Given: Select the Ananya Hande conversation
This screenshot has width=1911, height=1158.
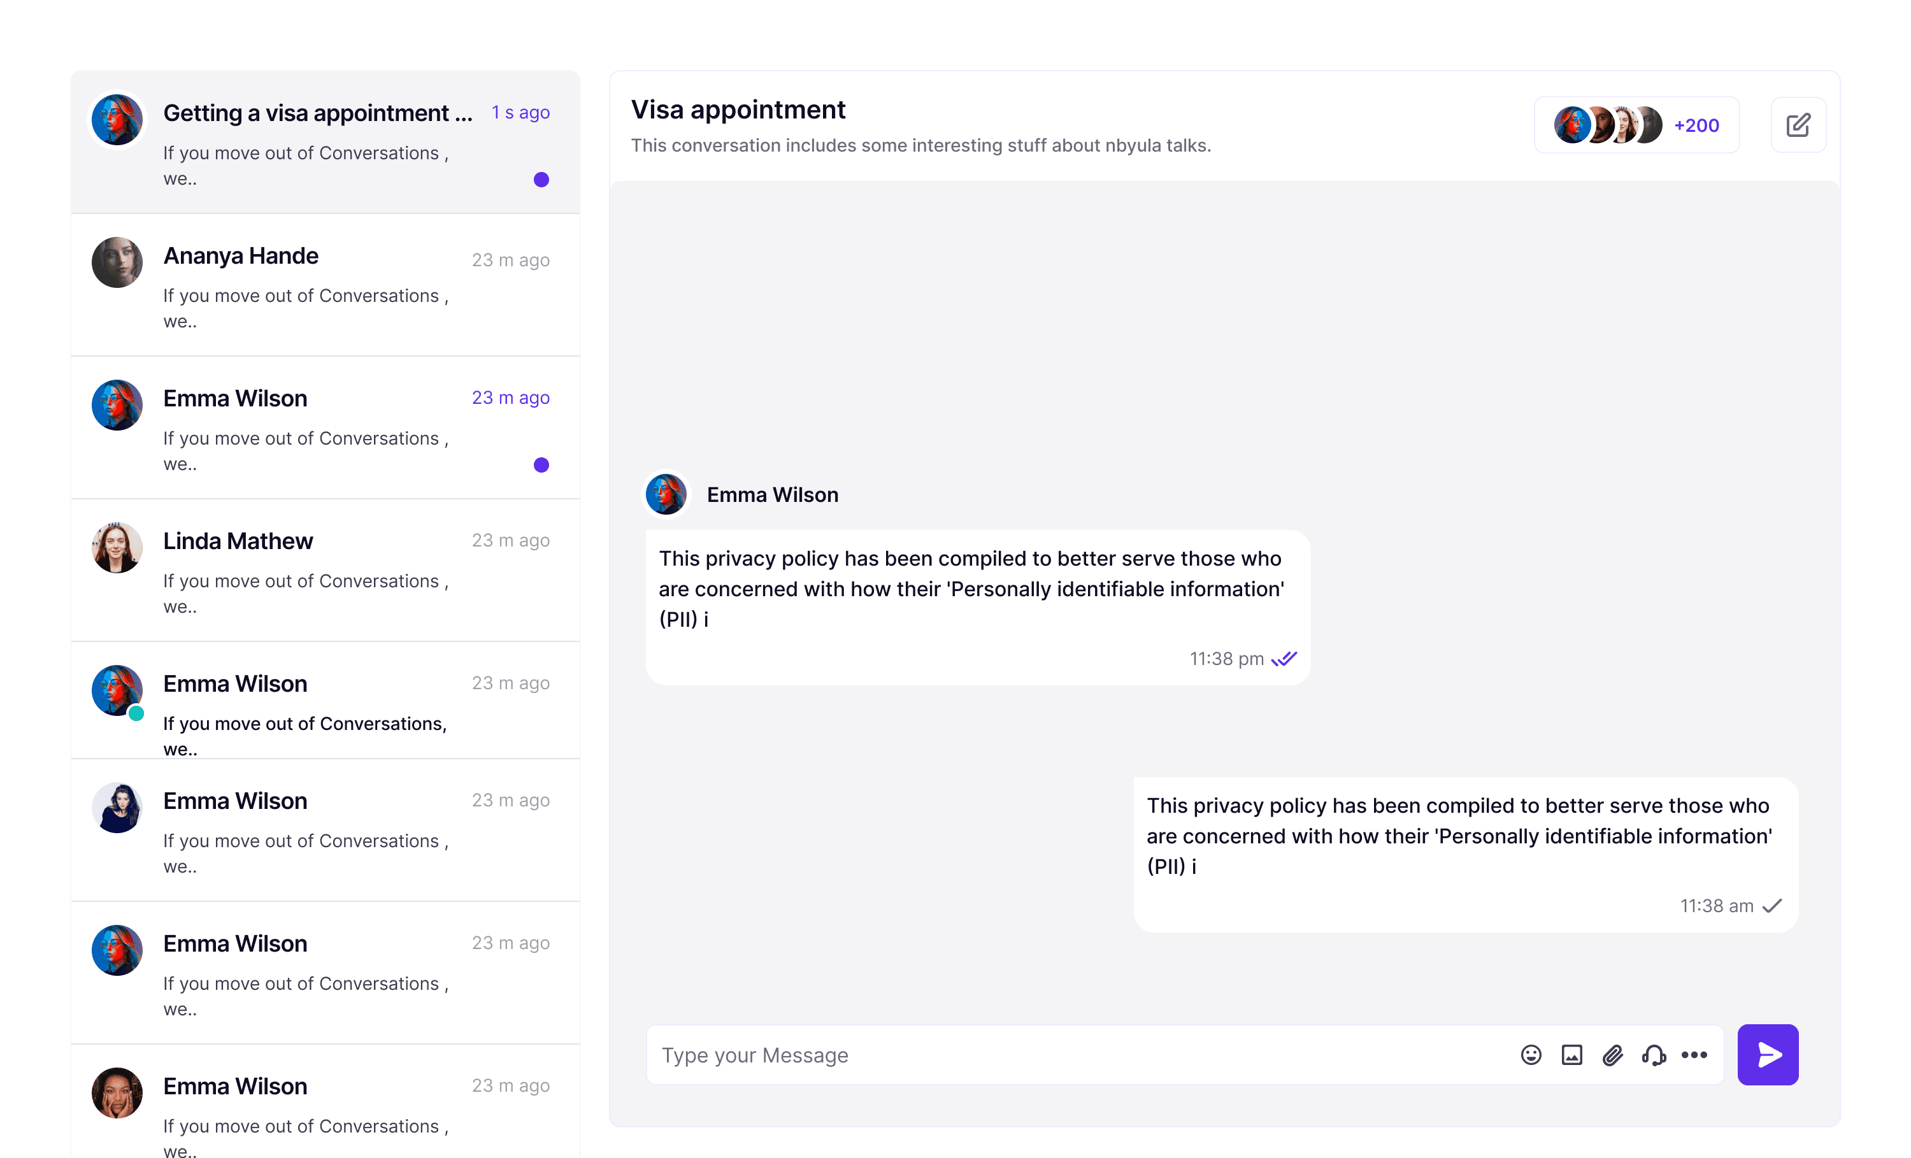Looking at the screenshot, I should 325,285.
